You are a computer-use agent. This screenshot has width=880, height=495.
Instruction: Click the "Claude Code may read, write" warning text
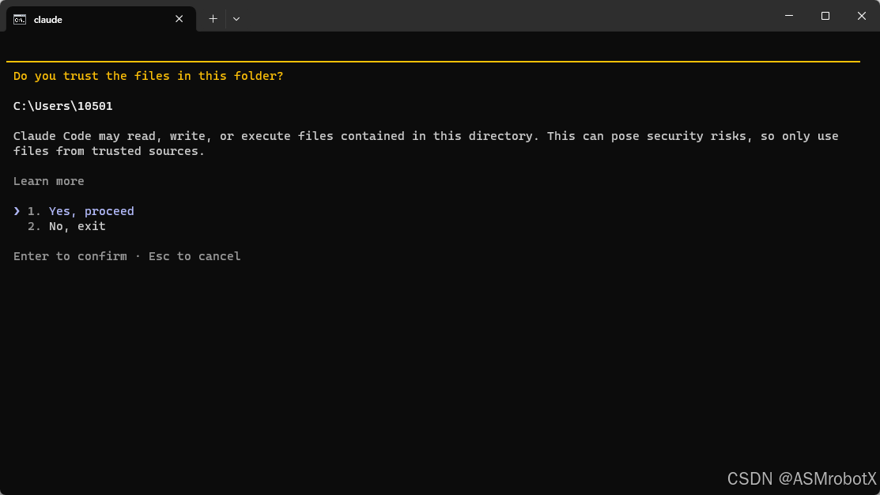coord(426,144)
